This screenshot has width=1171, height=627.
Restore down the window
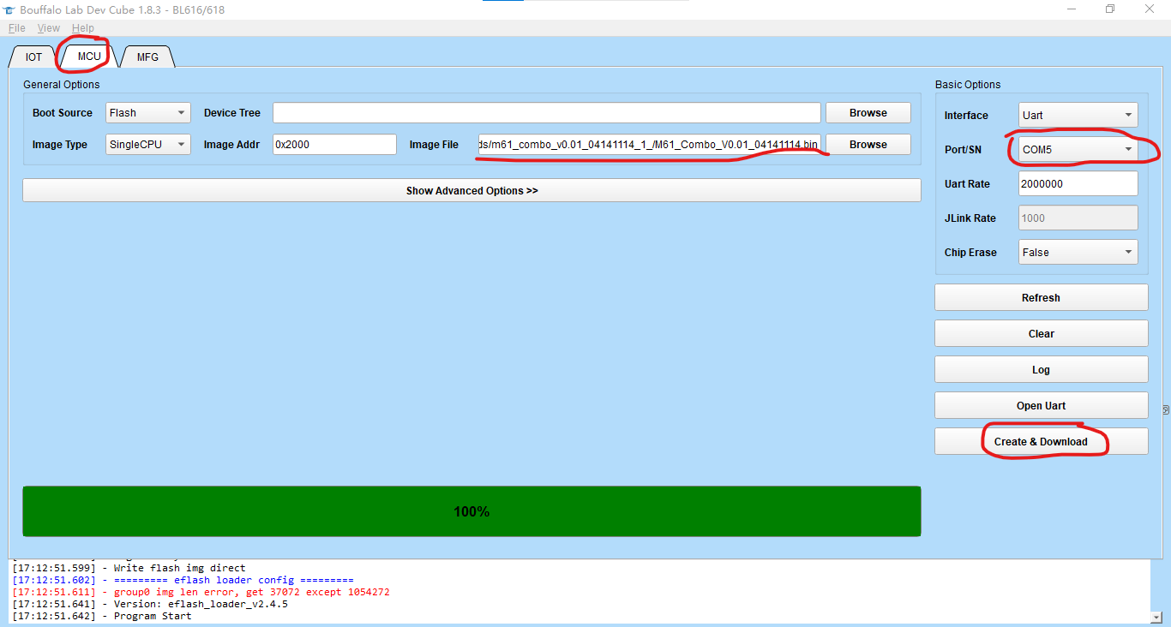tap(1110, 9)
